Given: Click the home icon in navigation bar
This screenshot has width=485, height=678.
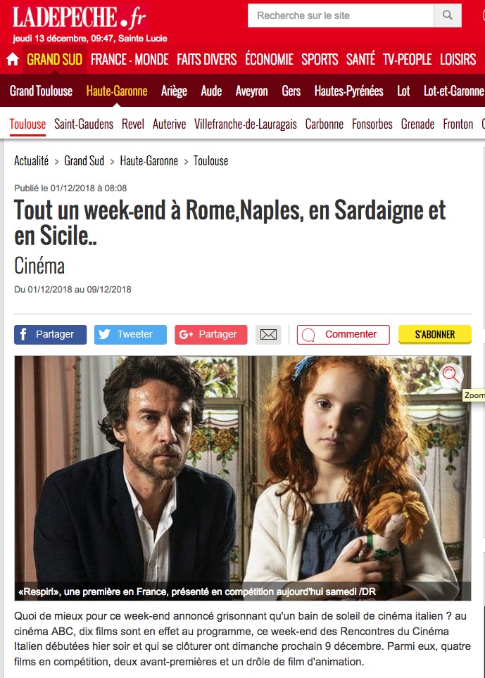Looking at the screenshot, I should 13,59.
